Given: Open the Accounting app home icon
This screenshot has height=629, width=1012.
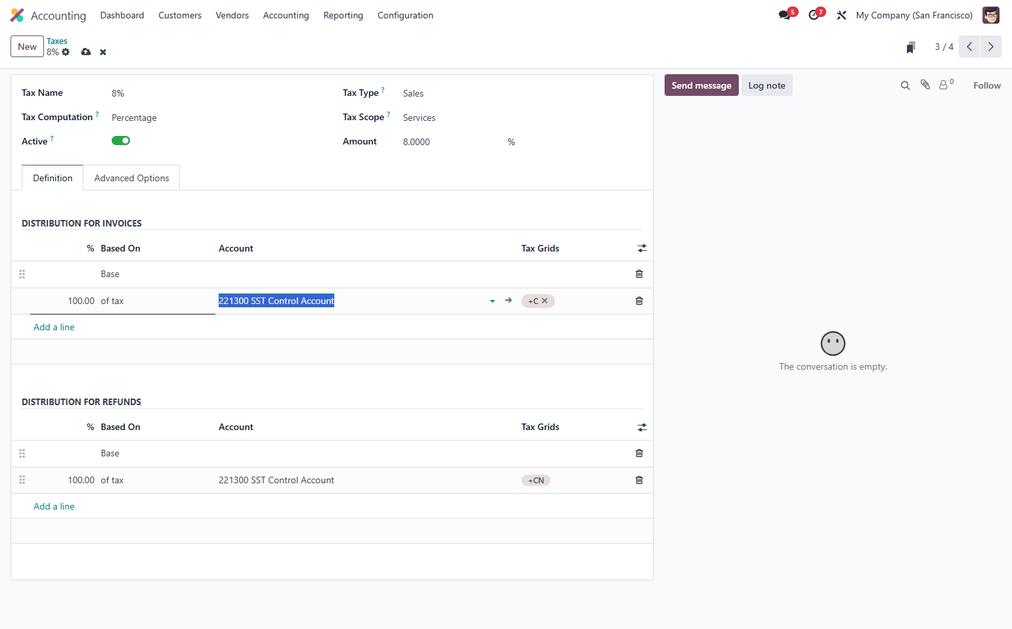Looking at the screenshot, I should [17, 15].
